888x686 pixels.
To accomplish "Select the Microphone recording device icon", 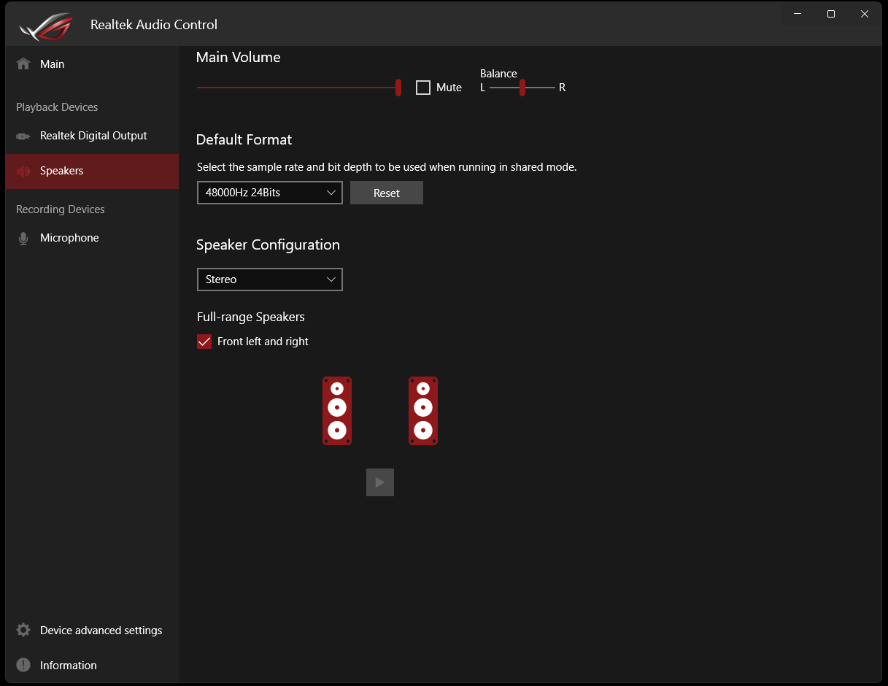I will tap(23, 237).
